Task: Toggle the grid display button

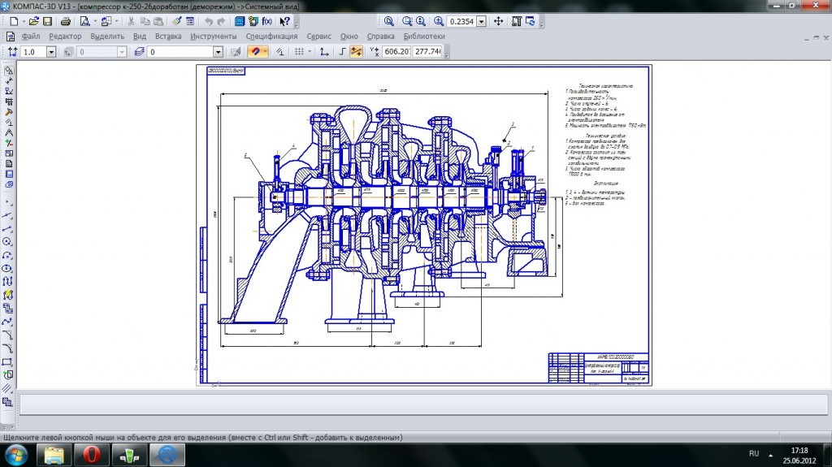Action: [x=299, y=51]
